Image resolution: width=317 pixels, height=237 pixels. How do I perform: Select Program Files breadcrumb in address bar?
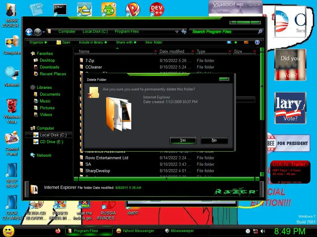coord(127,31)
